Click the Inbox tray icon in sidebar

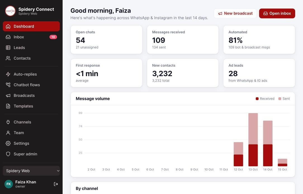[8, 37]
